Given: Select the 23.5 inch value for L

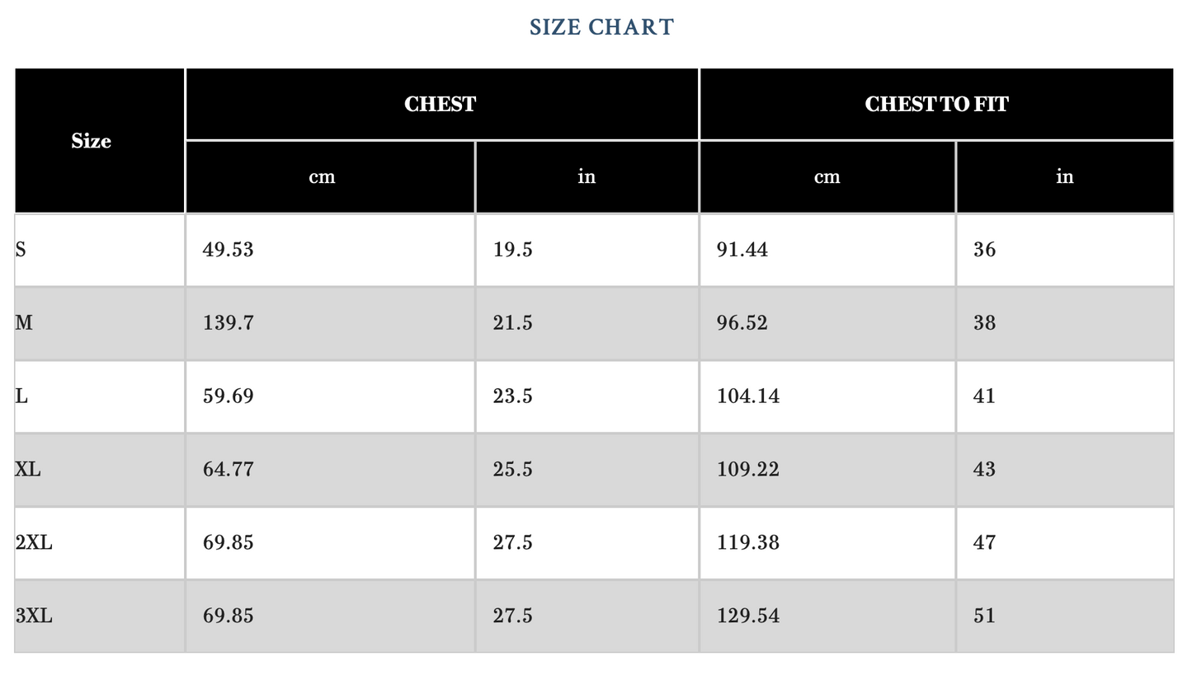Looking at the screenshot, I should click(x=512, y=396).
